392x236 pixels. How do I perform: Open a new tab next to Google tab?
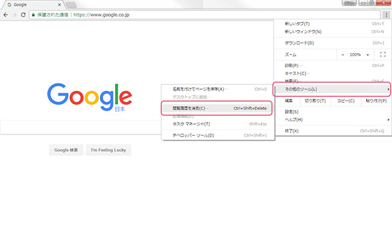coord(71,5)
